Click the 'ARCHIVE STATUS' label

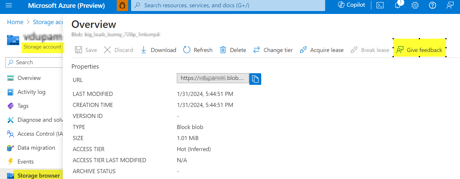(x=94, y=171)
